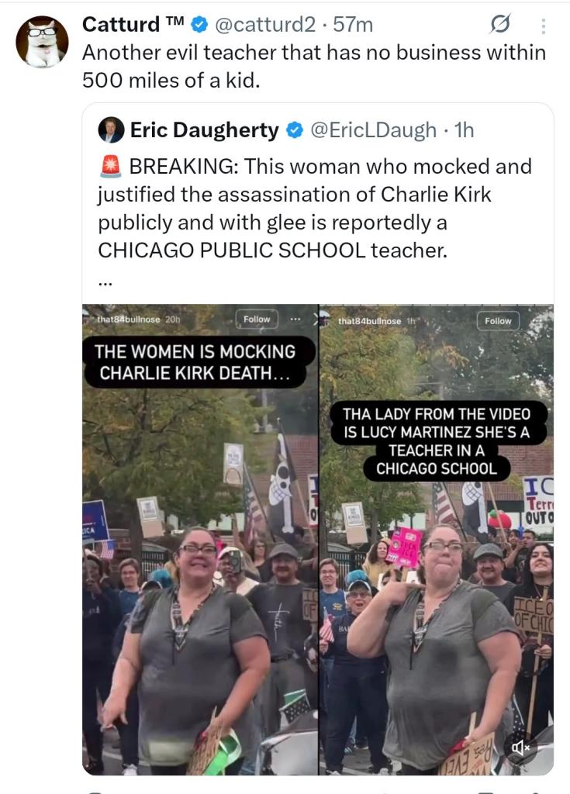Open Catturd's cat profile avatar
Viewport: 570px width, 794px height.
(x=42, y=42)
